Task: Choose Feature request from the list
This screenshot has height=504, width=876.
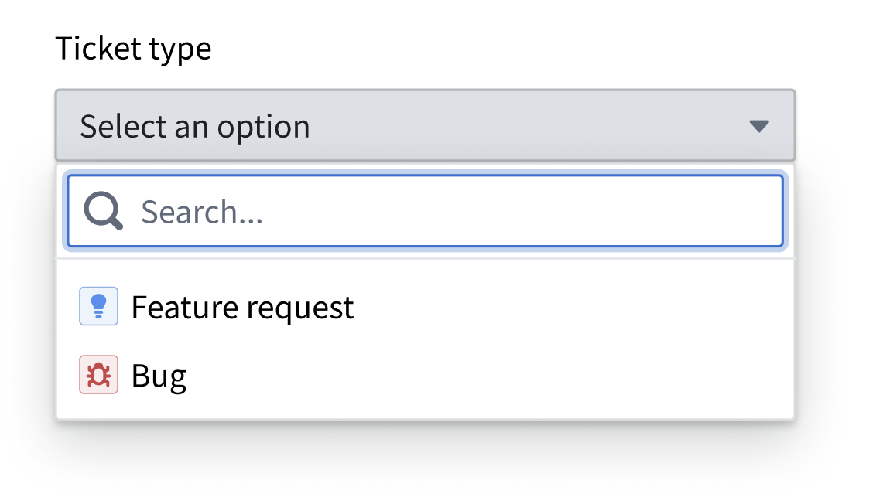Action: [x=242, y=306]
